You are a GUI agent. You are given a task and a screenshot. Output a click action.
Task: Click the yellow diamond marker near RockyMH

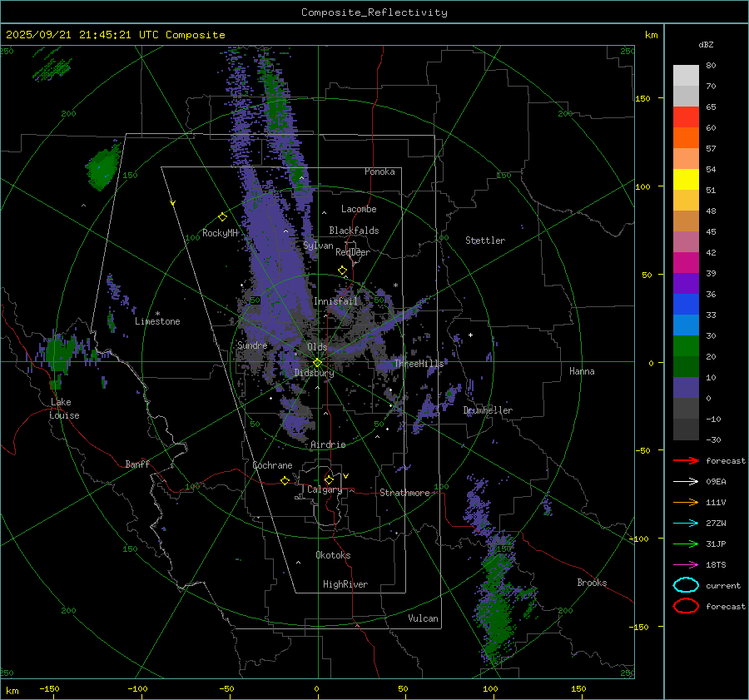click(222, 216)
